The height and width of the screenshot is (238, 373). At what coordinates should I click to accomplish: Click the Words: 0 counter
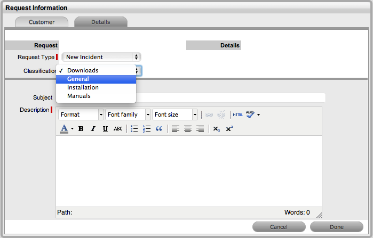[x=297, y=212]
